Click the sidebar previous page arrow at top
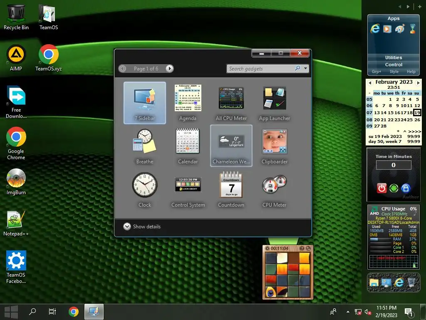The image size is (426, 320). click(400, 7)
